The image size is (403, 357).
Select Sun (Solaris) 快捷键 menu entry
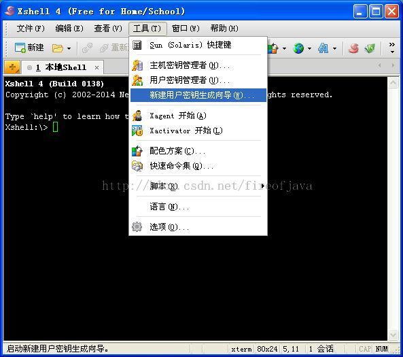pyautogui.click(x=198, y=45)
